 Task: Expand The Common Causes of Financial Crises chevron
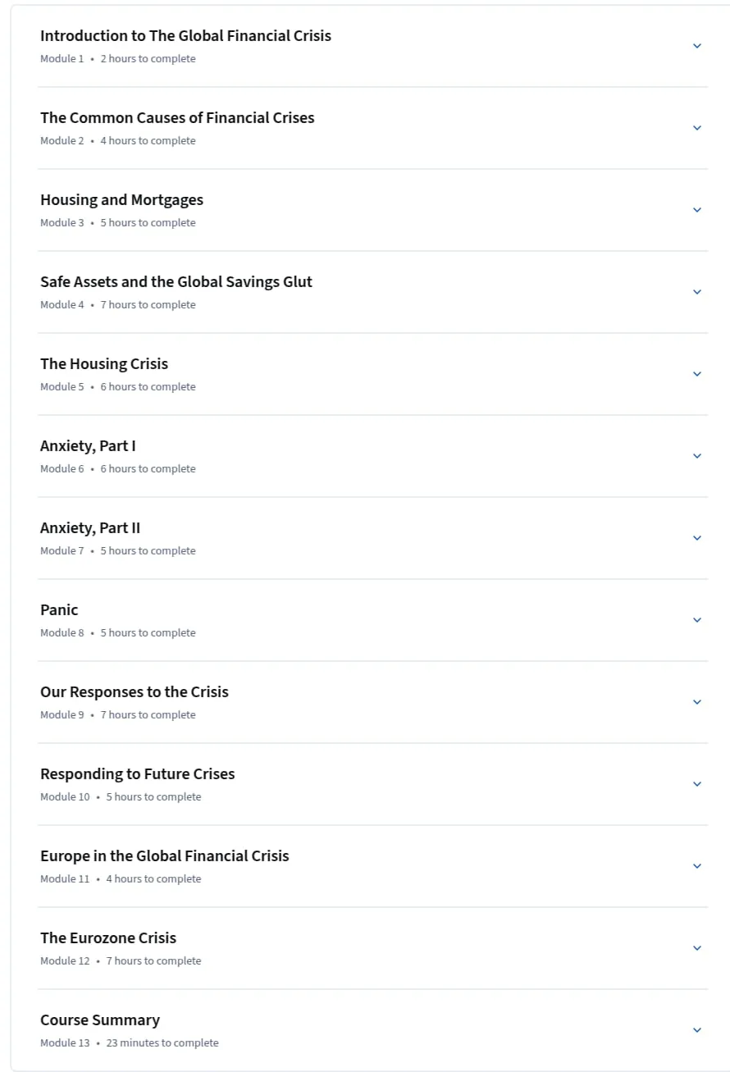pos(697,128)
